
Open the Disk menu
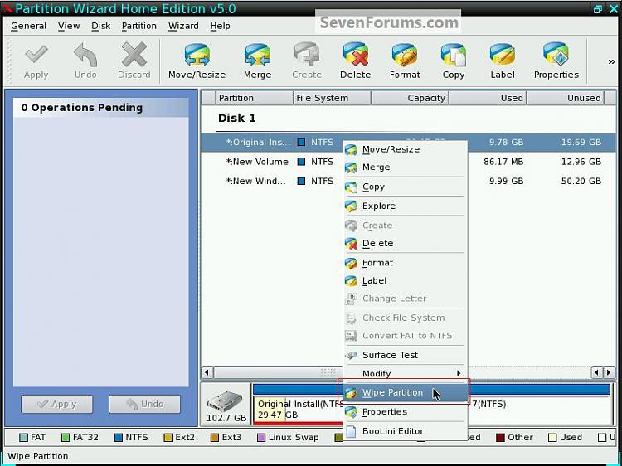[x=100, y=26]
